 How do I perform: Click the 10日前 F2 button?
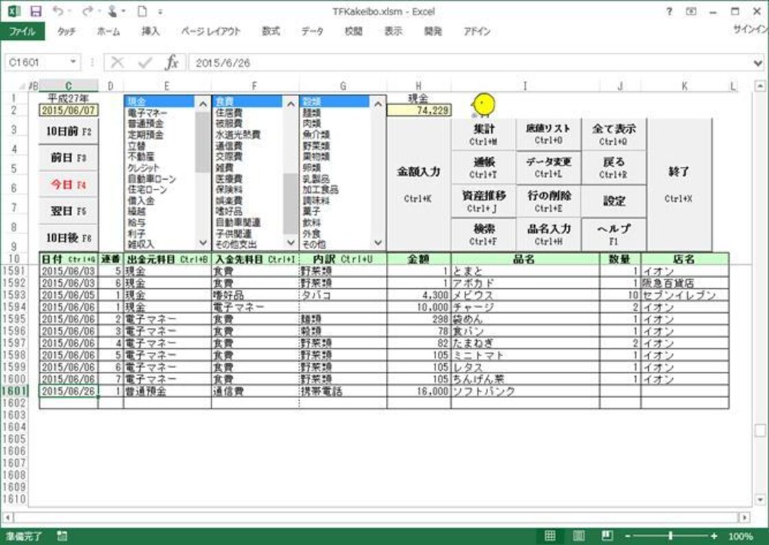[69, 131]
